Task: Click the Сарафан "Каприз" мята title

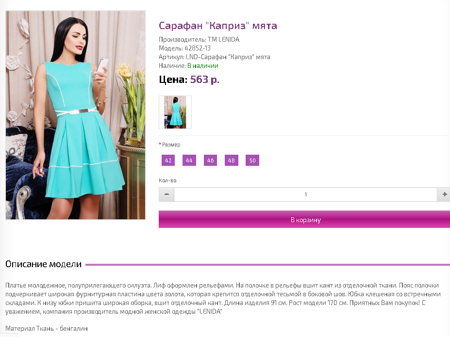Action: (218, 26)
